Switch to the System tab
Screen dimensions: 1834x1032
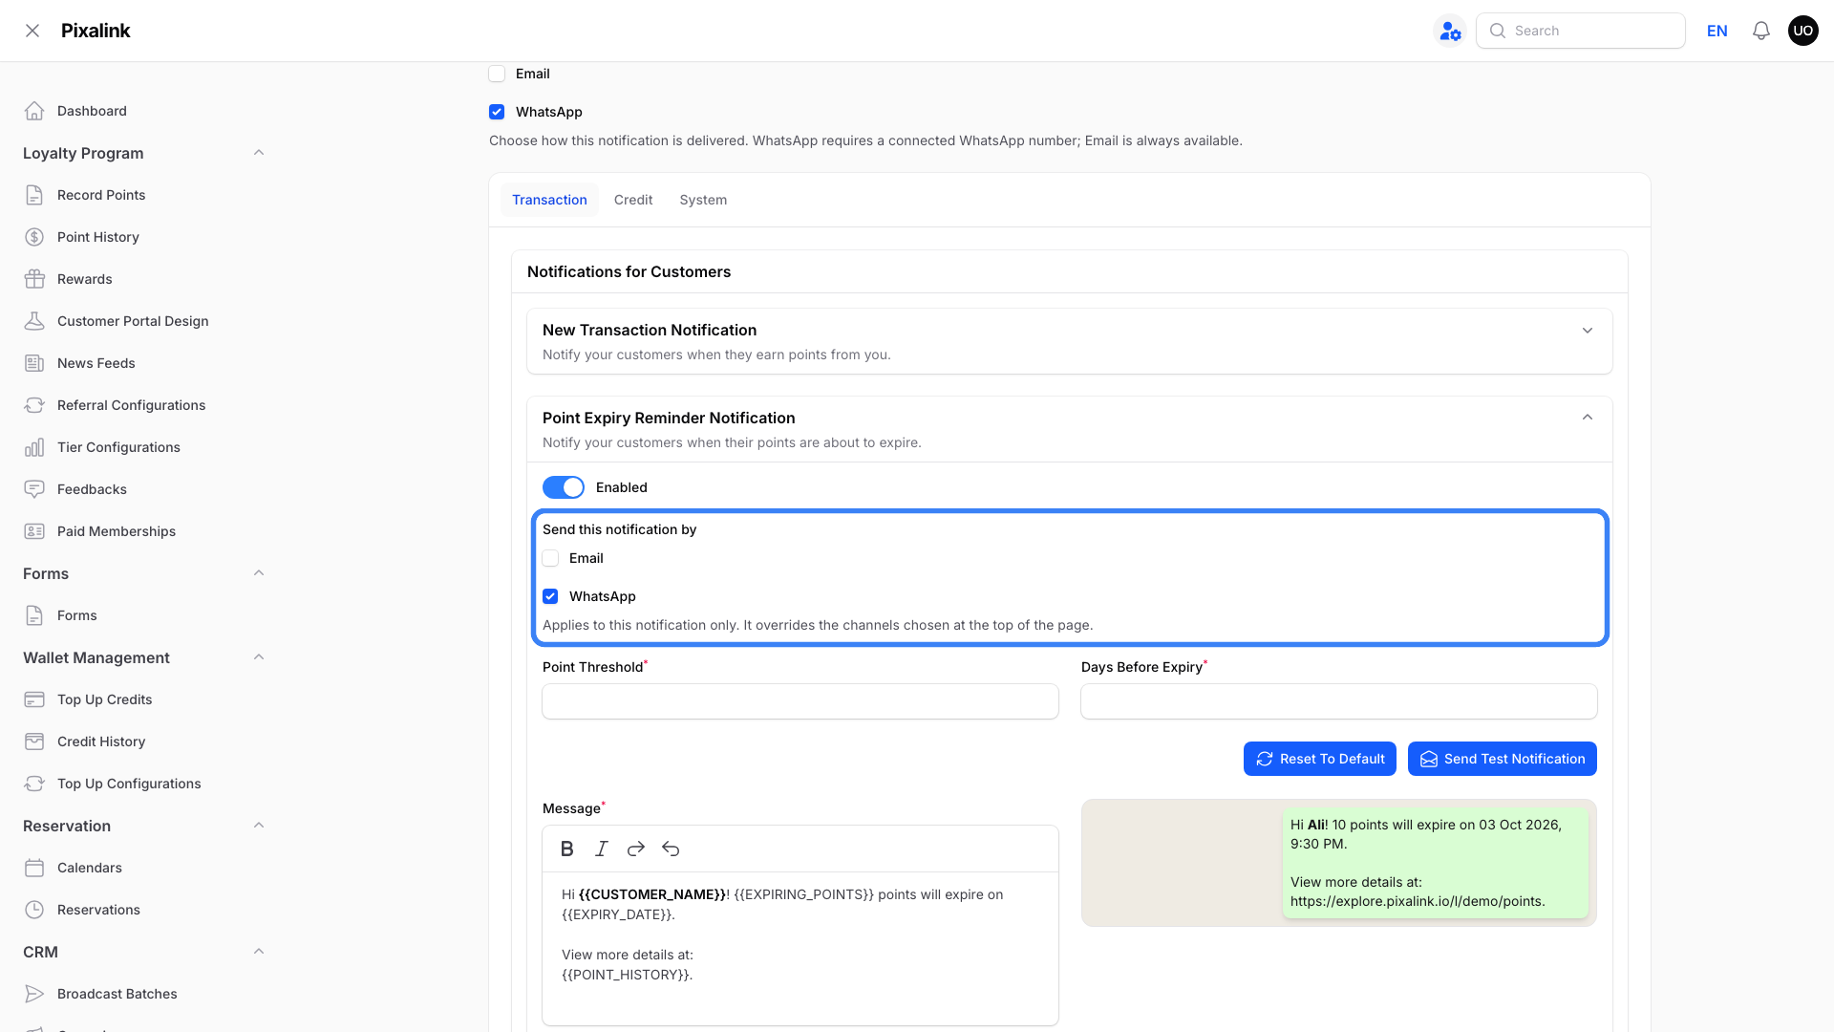tap(703, 200)
